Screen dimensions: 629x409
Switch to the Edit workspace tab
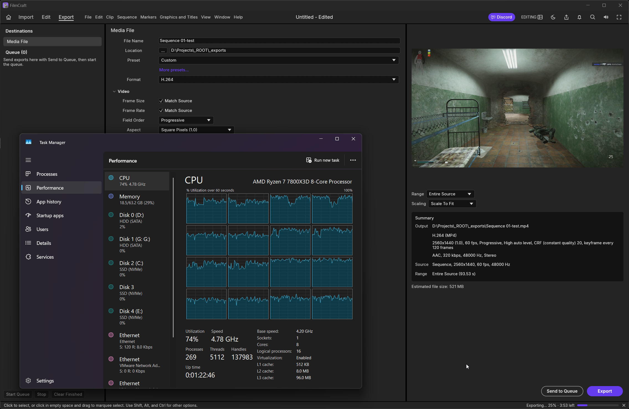click(x=46, y=17)
